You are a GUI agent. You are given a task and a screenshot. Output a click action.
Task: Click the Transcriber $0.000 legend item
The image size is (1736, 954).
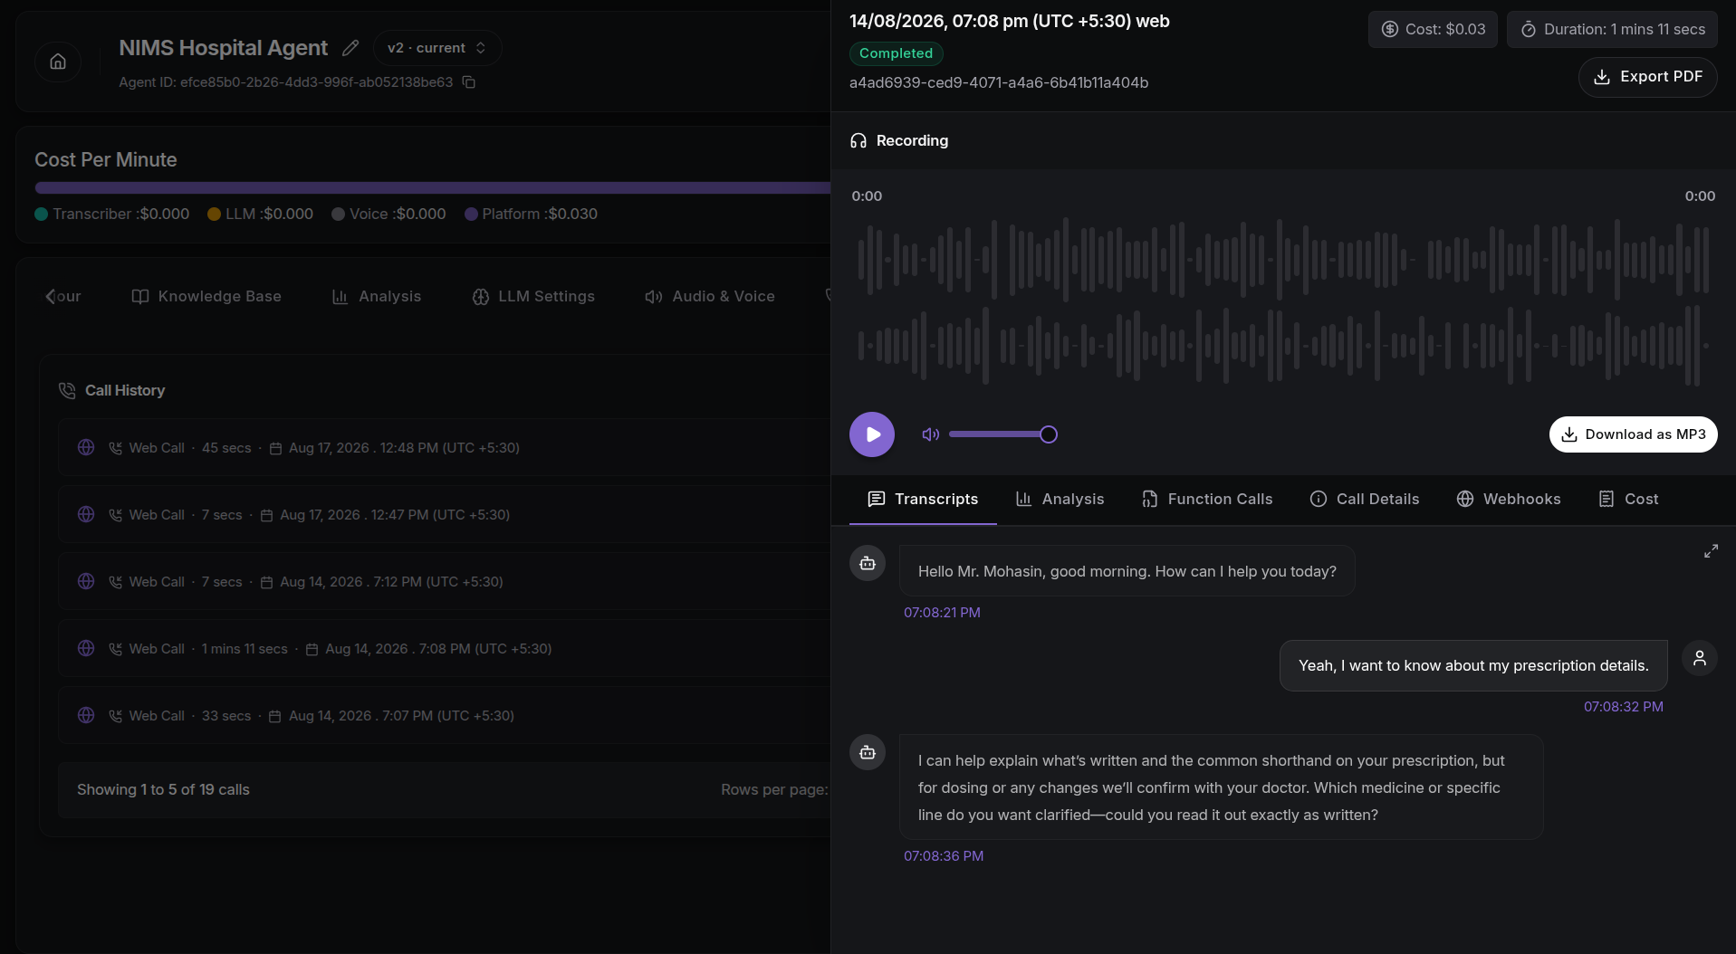click(x=112, y=215)
